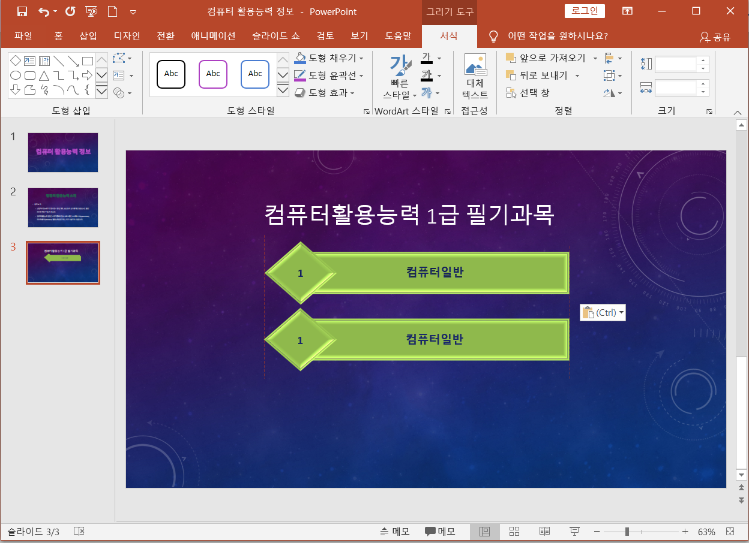The width and height of the screenshot is (749, 543).
Task: Click 뒤로 보내기 send backward button
Action: click(x=537, y=76)
